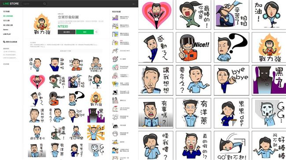Open first related sticker in right list
286x160 pixels.
point(121,18)
